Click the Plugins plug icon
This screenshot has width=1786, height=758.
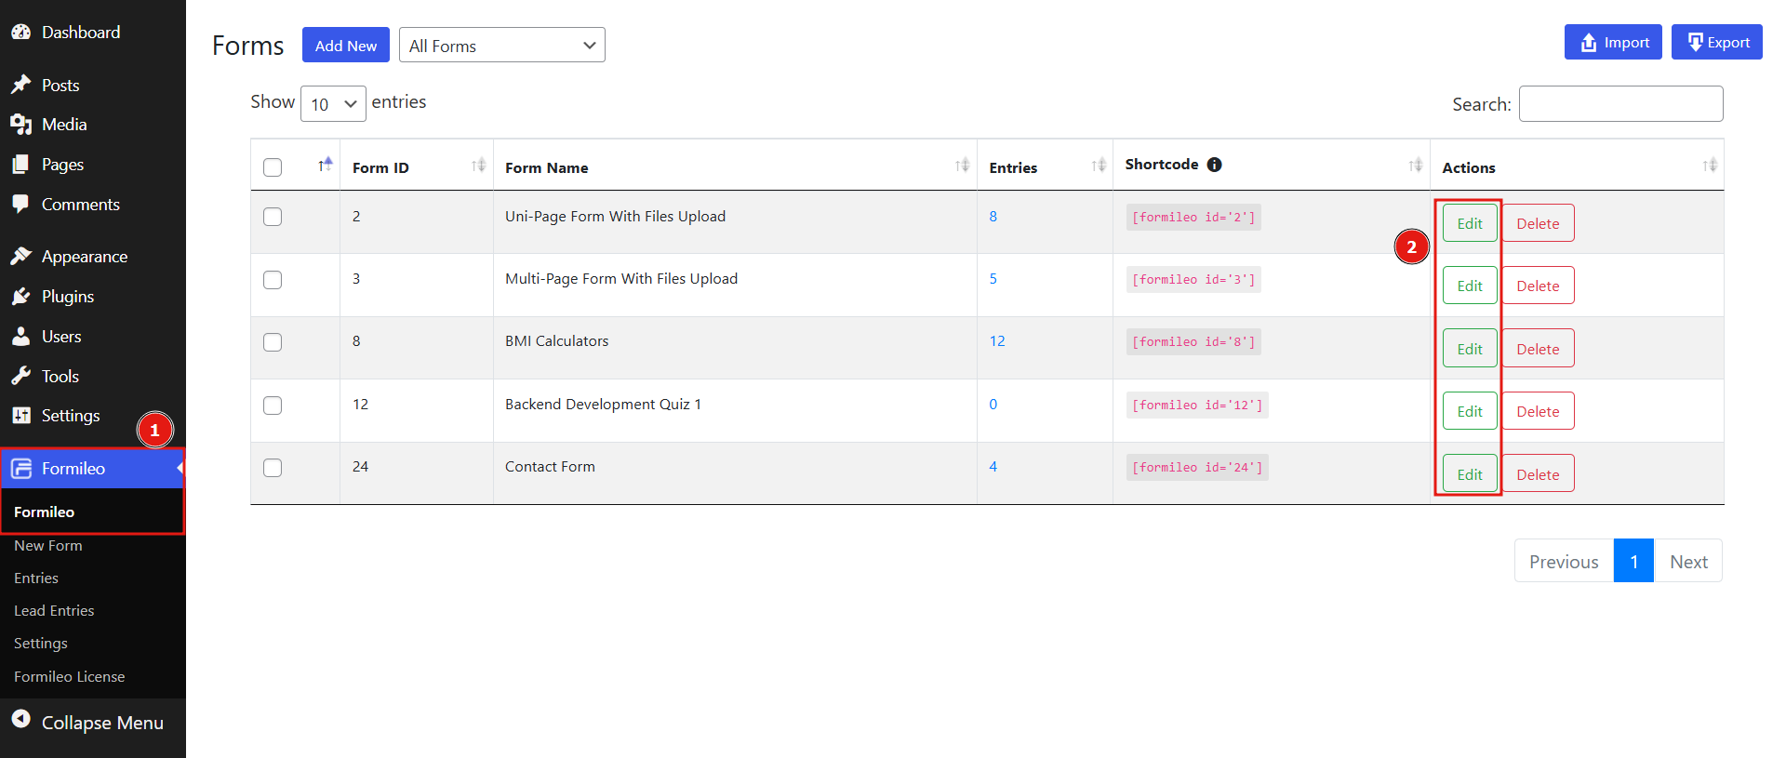(x=20, y=296)
